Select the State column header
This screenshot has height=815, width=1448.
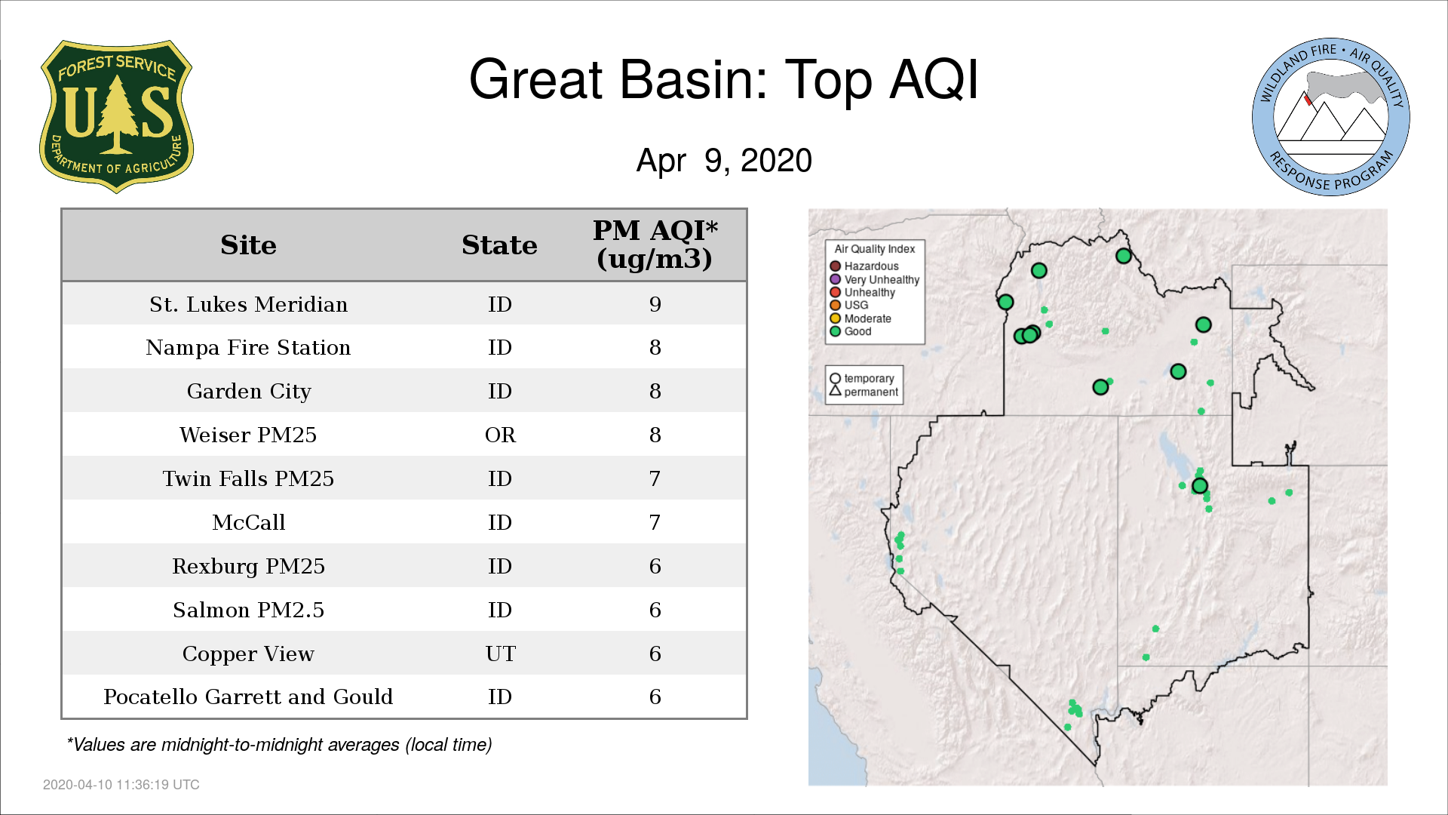point(499,245)
